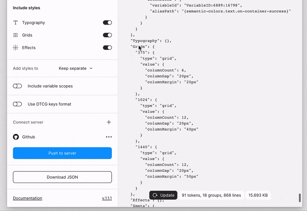Click the "Add styles to" label

(x=25, y=68)
